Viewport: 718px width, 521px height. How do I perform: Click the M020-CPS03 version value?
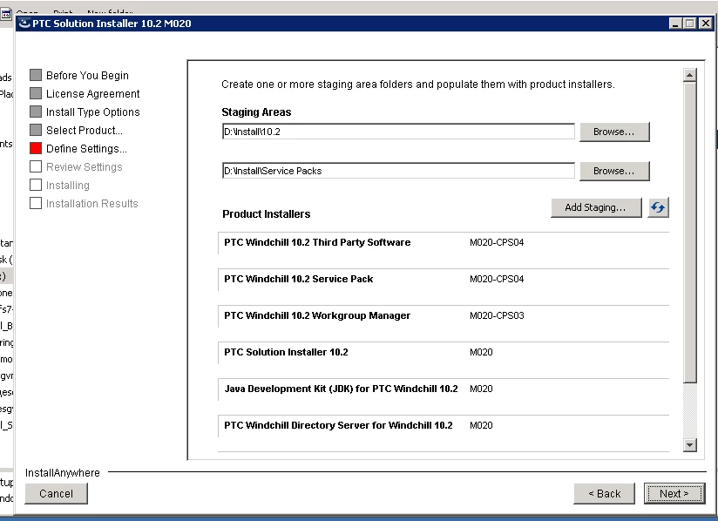tap(497, 315)
